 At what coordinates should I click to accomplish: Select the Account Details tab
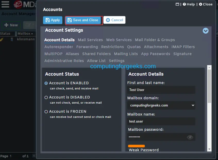tap(59, 40)
